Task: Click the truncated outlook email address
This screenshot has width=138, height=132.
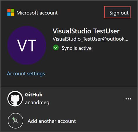Action: (x=90, y=39)
